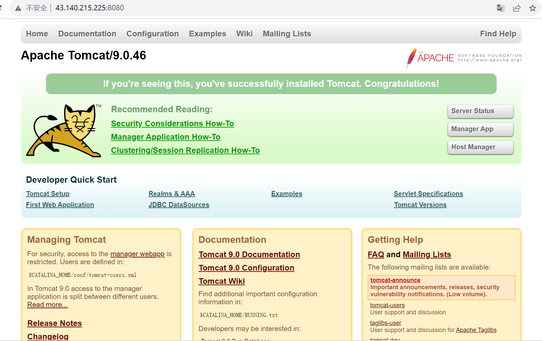Click the Recommended Reading heading
The image size is (542, 341).
pos(162,109)
